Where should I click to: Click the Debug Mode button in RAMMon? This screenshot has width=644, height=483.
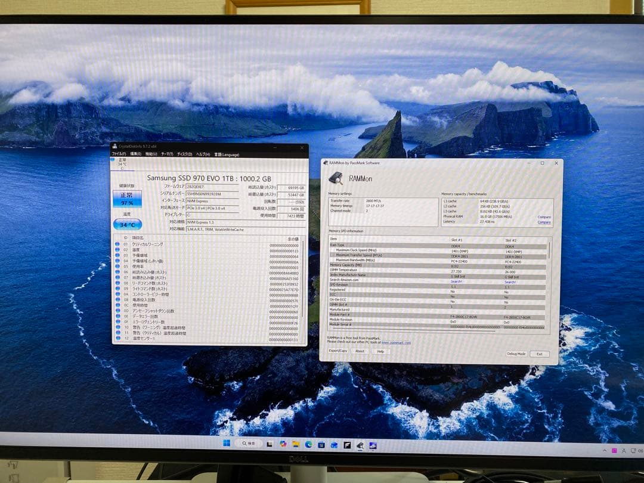516,354
